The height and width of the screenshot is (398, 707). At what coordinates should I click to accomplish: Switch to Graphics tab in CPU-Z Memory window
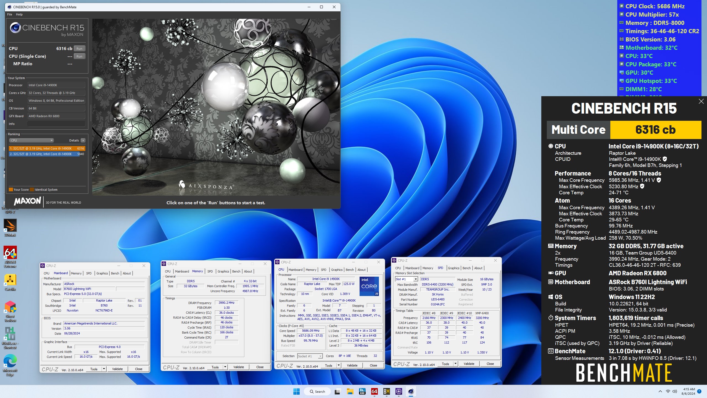click(223, 271)
